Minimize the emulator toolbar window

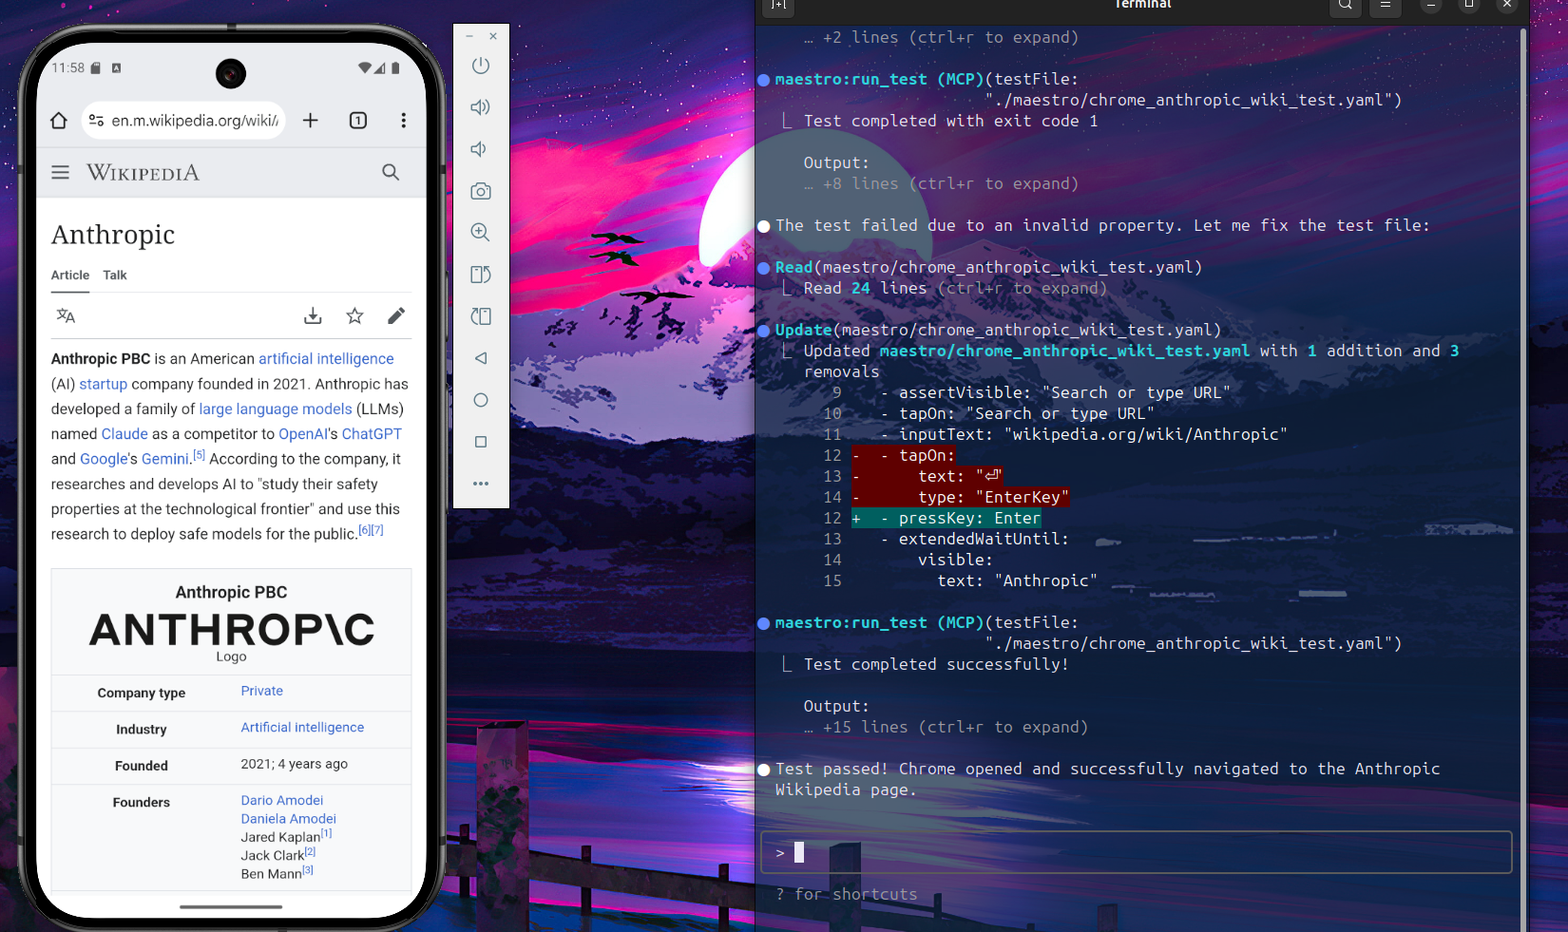469,36
